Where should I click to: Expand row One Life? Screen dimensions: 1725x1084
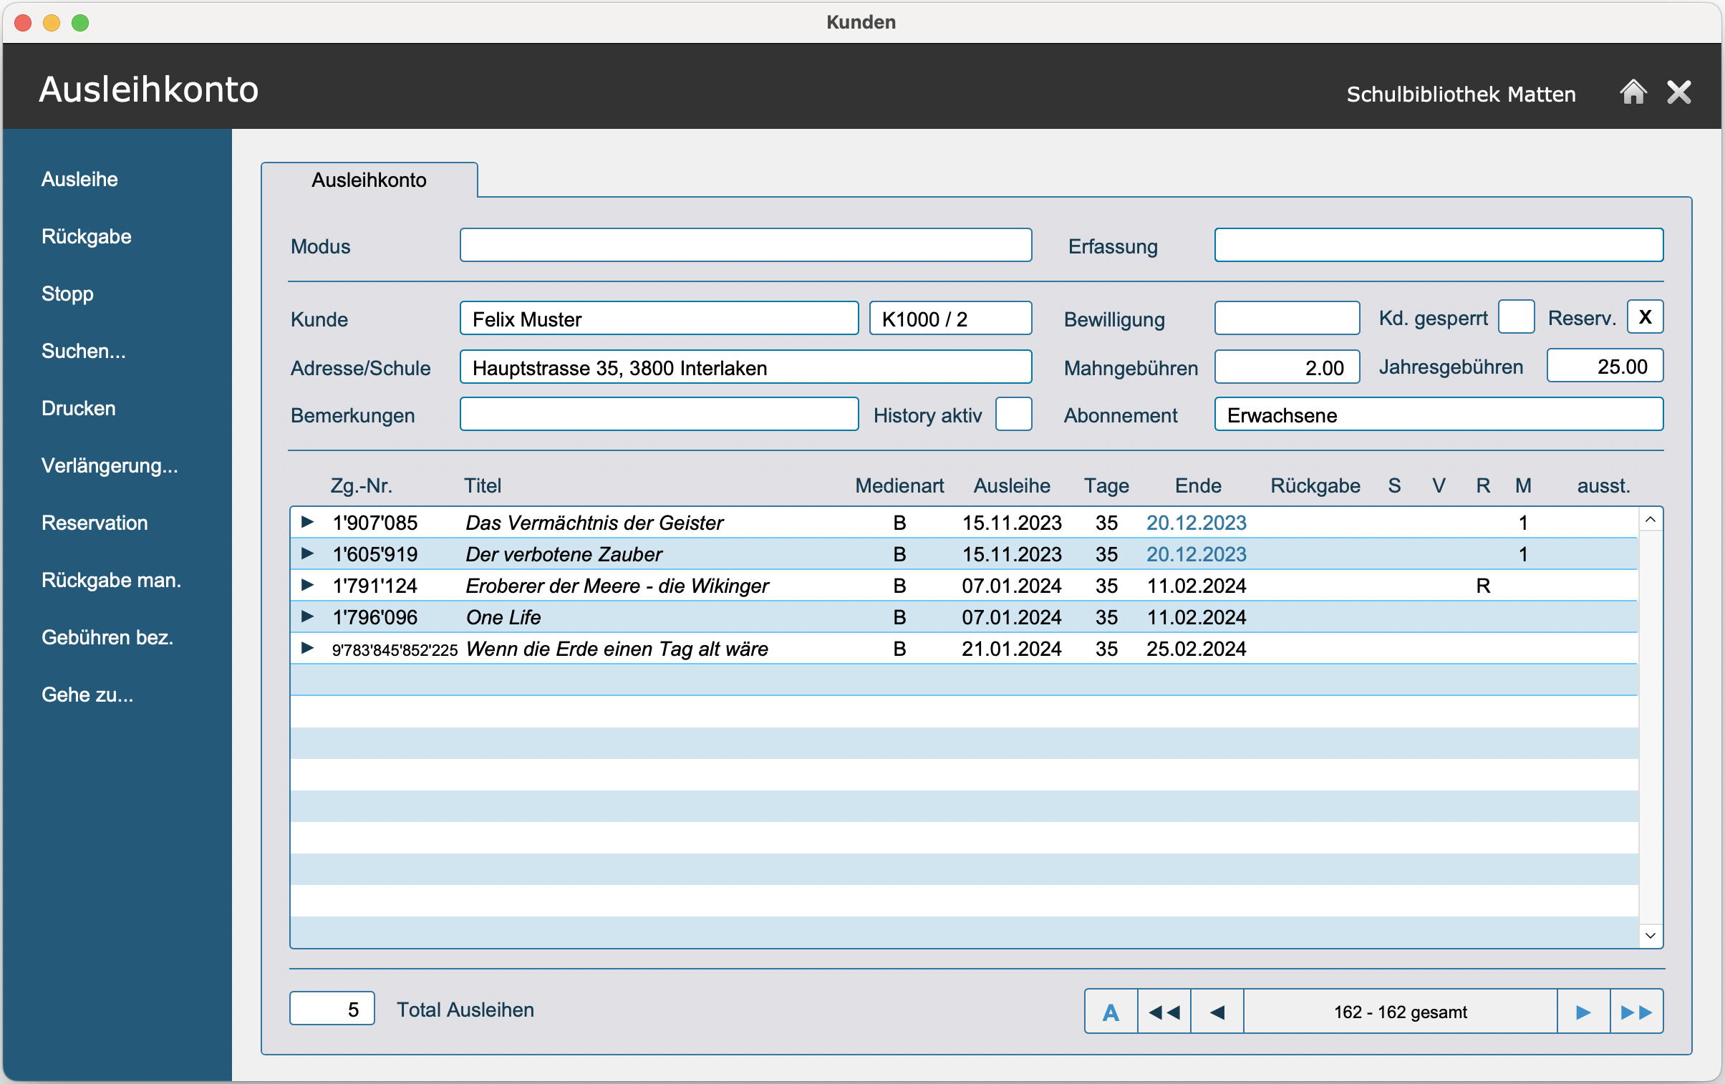pyautogui.click(x=307, y=616)
